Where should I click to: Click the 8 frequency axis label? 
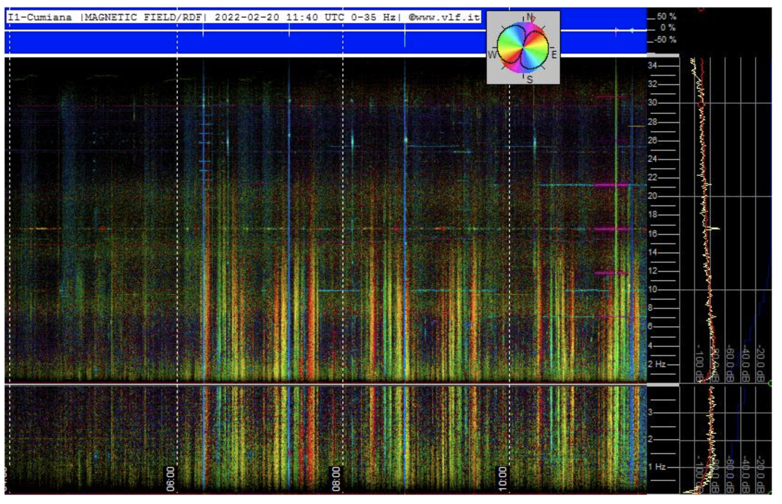[650, 308]
